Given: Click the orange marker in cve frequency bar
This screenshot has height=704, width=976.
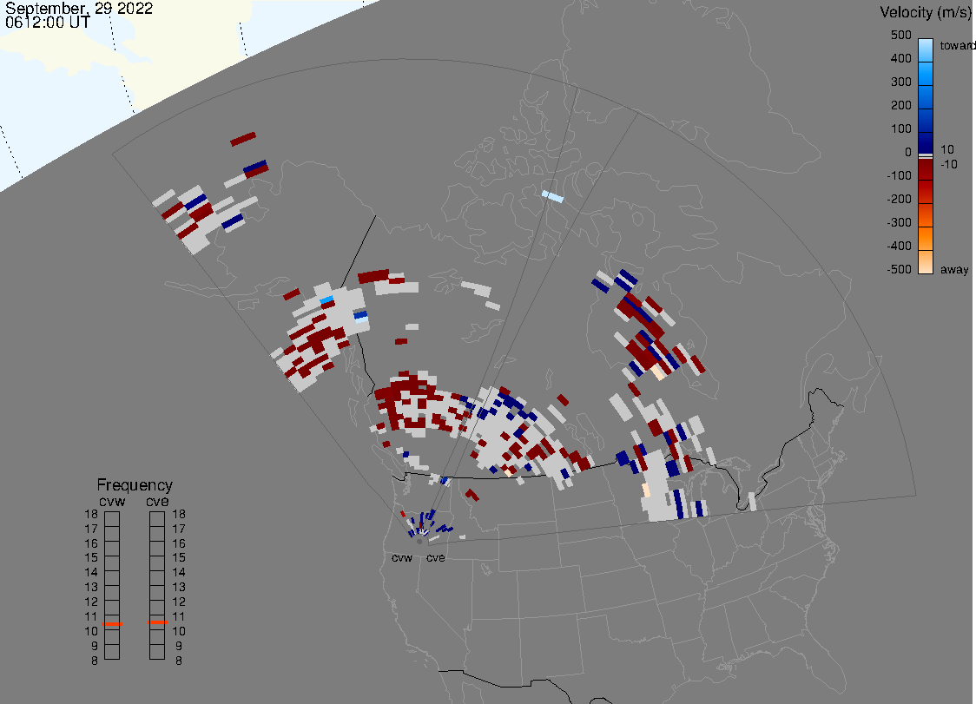Looking at the screenshot, I should point(157,622).
